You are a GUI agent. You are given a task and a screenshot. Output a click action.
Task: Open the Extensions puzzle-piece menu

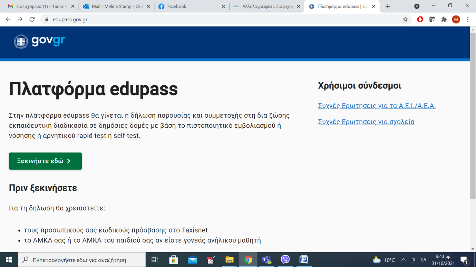[444, 20]
